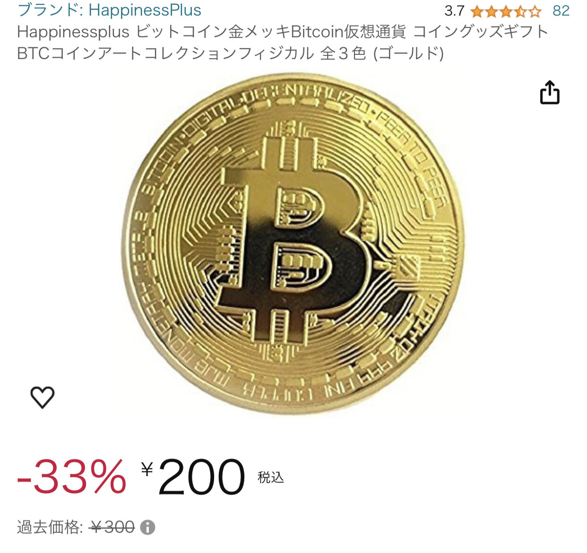Click the 過去価格 past price label
587x553 pixels.
pyautogui.click(x=50, y=527)
